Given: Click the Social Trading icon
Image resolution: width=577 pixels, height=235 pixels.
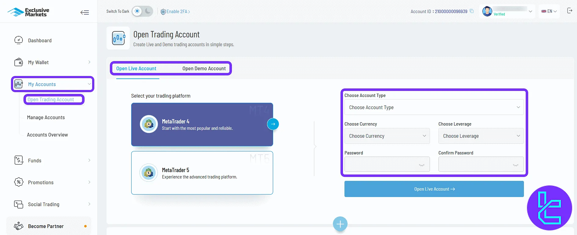Looking at the screenshot, I should coord(19,204).
